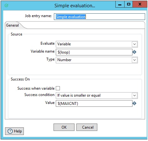Select the General tab
This screenshot has width=148, height=141.
pyautogui.click(x=12, y=25)
